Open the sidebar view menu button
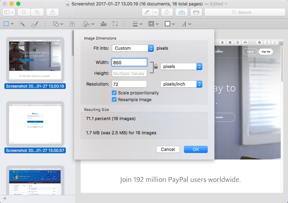The image size is (288, 203). pos(8,12)
